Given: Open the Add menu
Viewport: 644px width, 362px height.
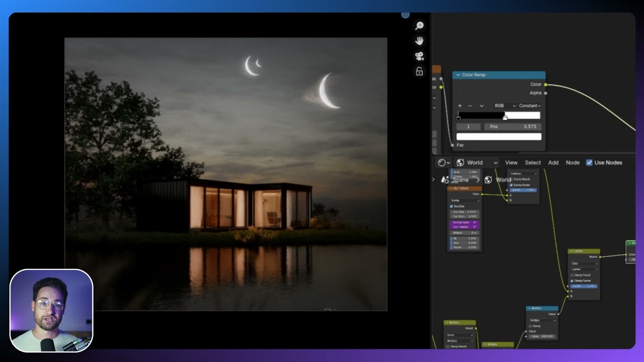Looking at the screenshot, I should tap(553, 163).
